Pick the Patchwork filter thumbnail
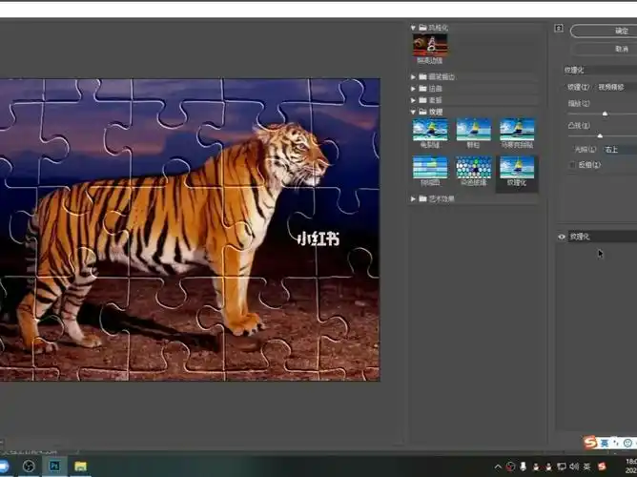637x477 pixels. coord(429,168)
